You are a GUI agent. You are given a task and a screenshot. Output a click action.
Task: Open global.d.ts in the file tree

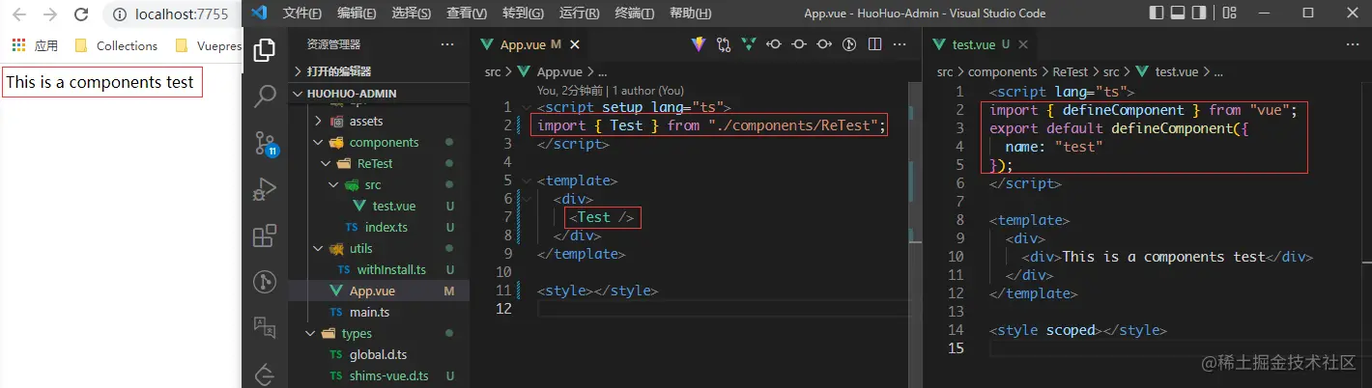[379, 355]
